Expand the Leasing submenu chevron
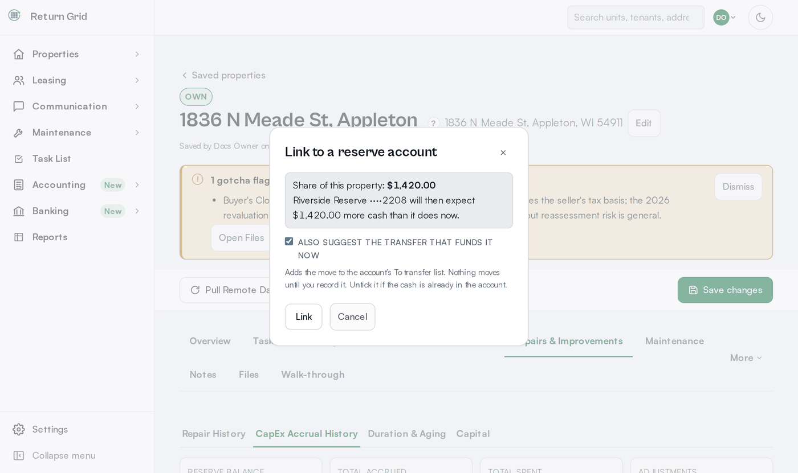The width and height of the screenshot is (798, 473). click(x=137, y=80)
